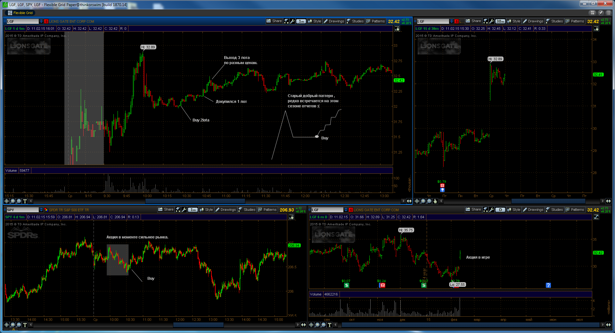615x333 pixels.
Task: Change the 30m timeframe on LGF chart
Action: (500, 21)
